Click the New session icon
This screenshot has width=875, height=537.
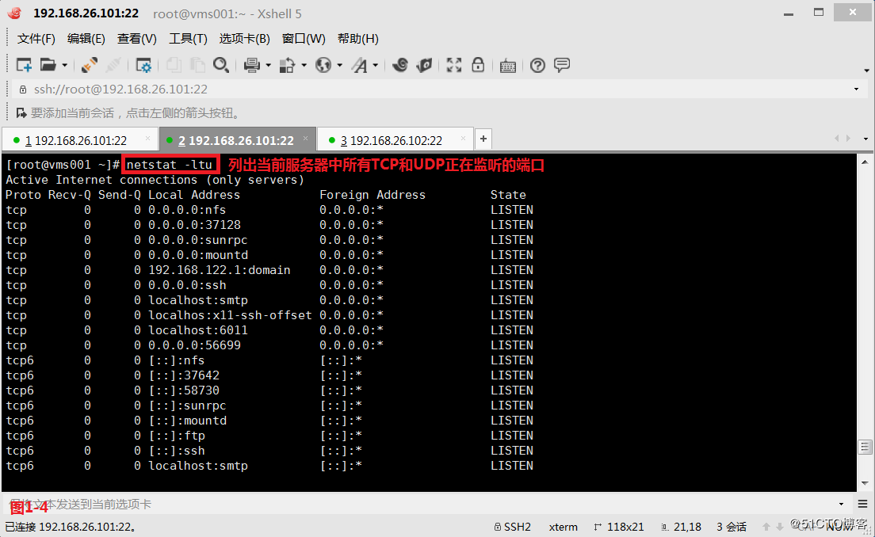[24, 65]
